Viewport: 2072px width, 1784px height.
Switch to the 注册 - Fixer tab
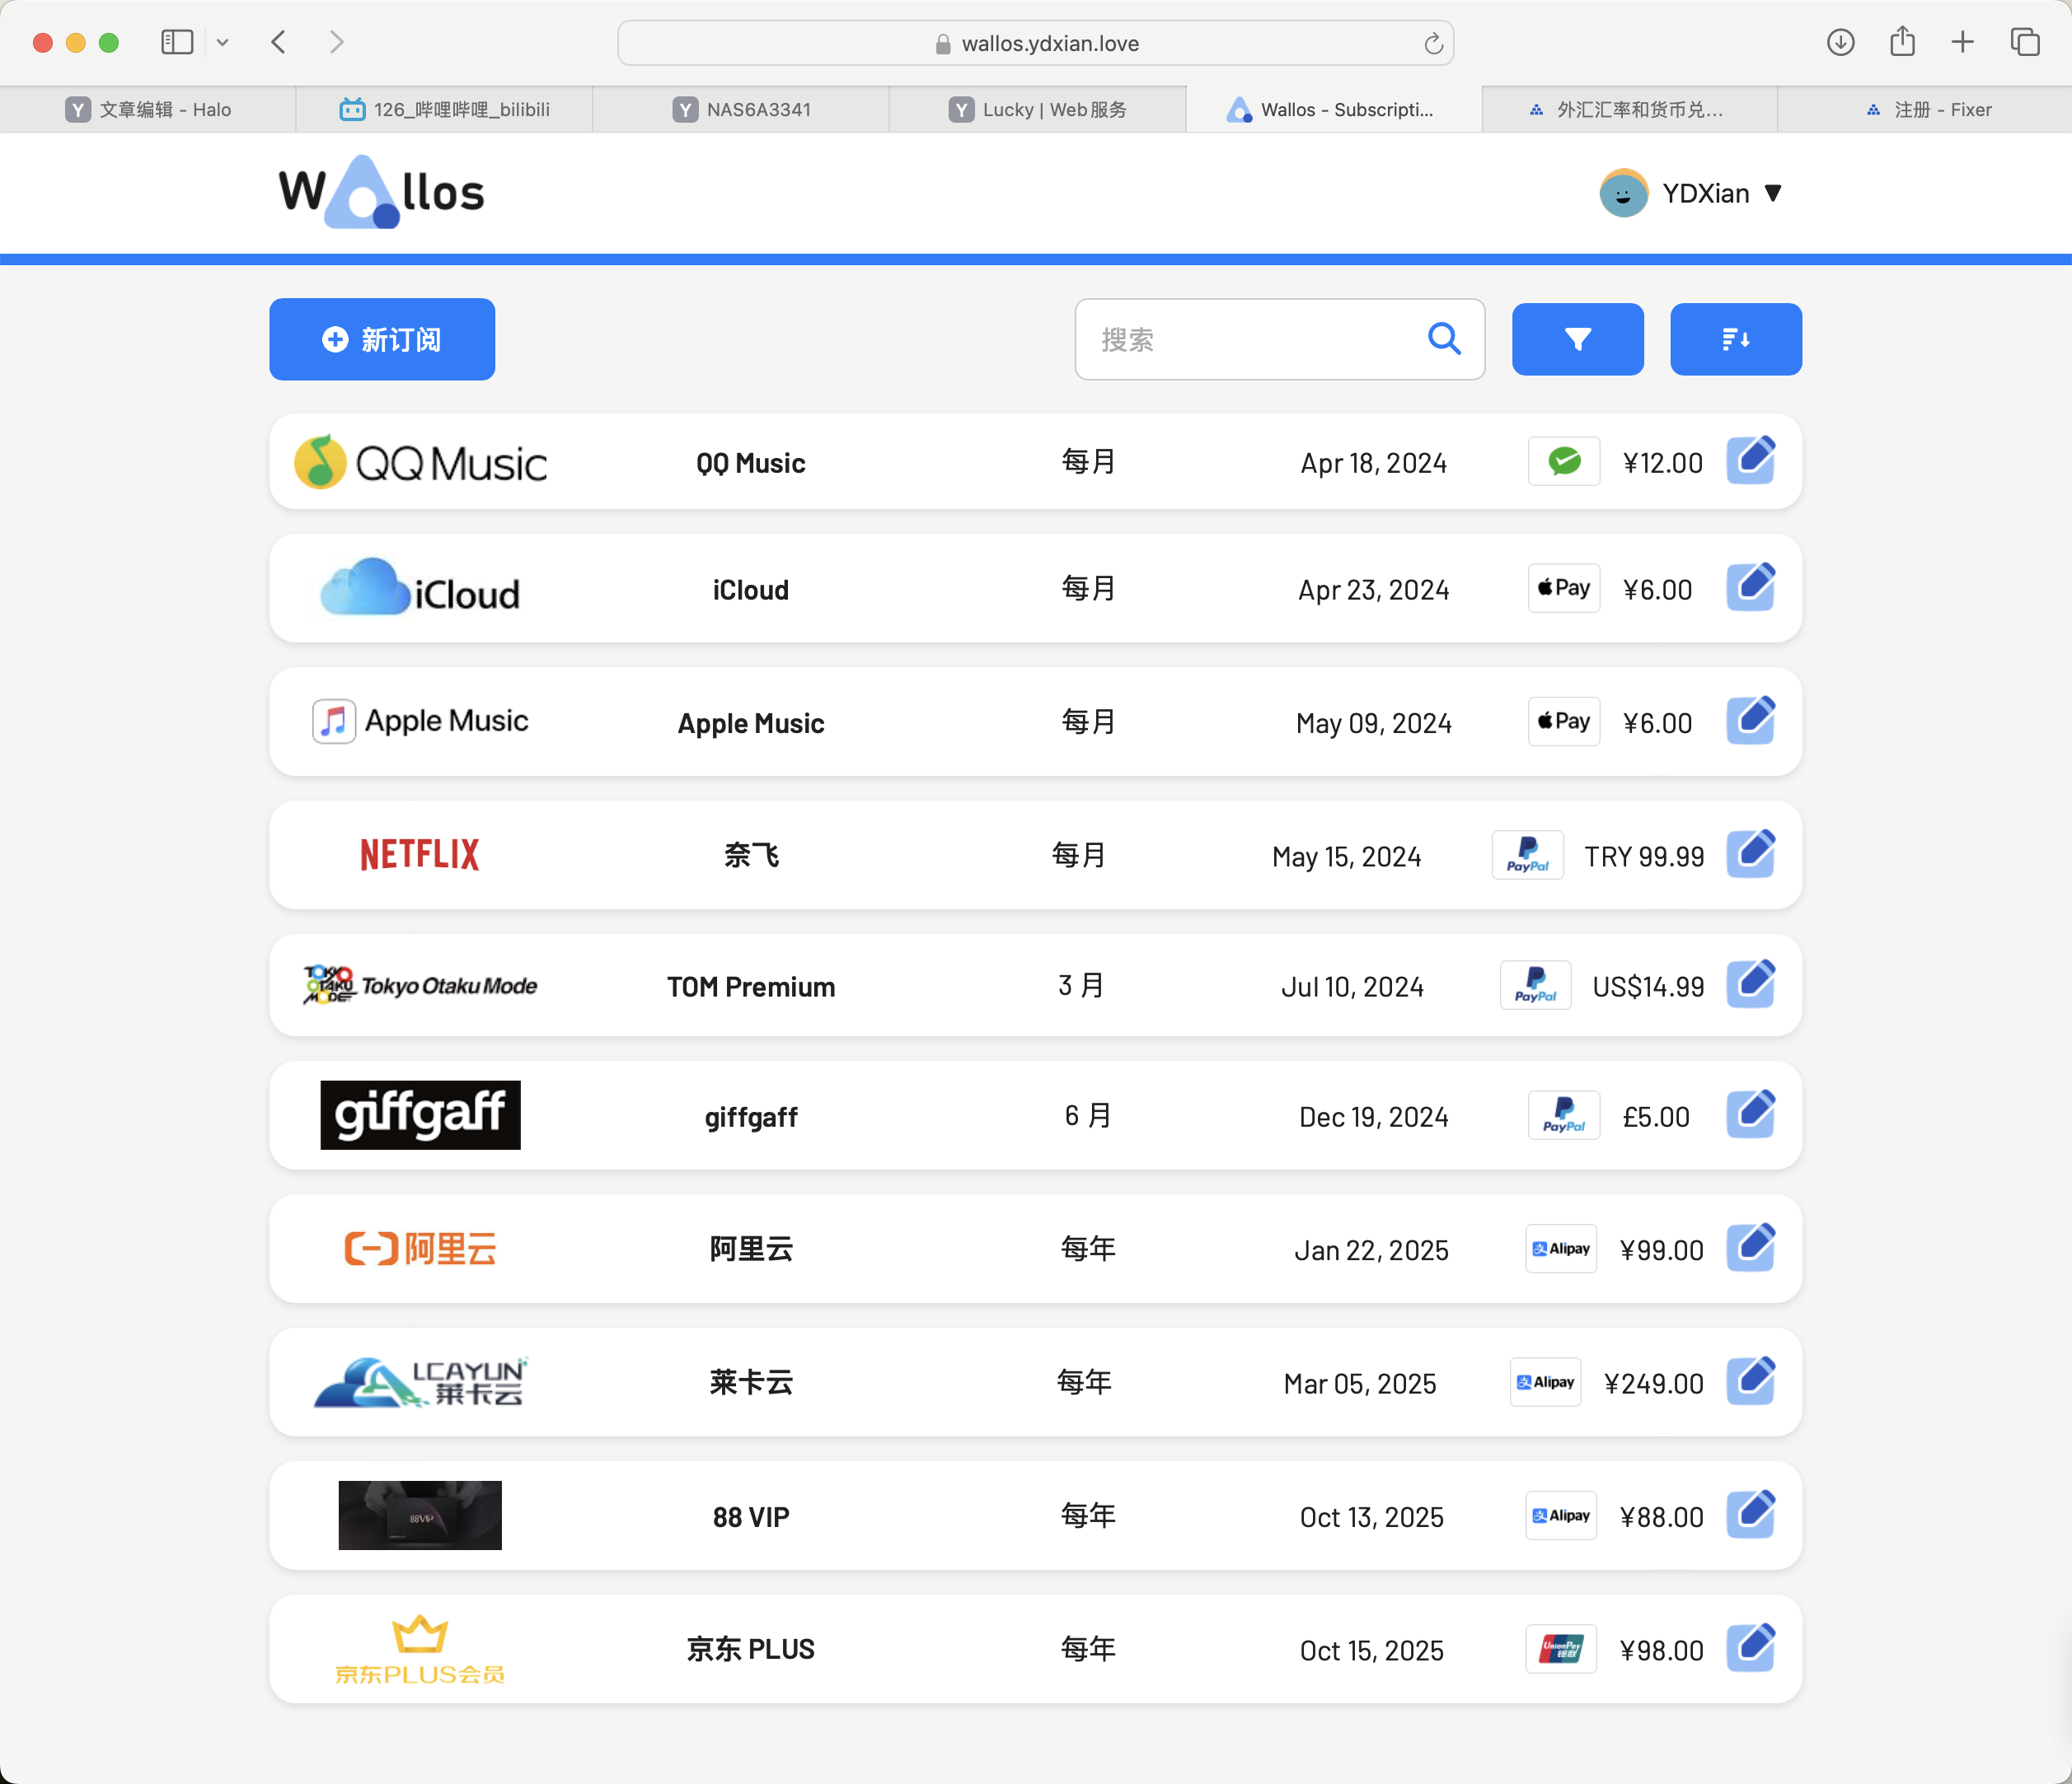tap(1925, 110)
